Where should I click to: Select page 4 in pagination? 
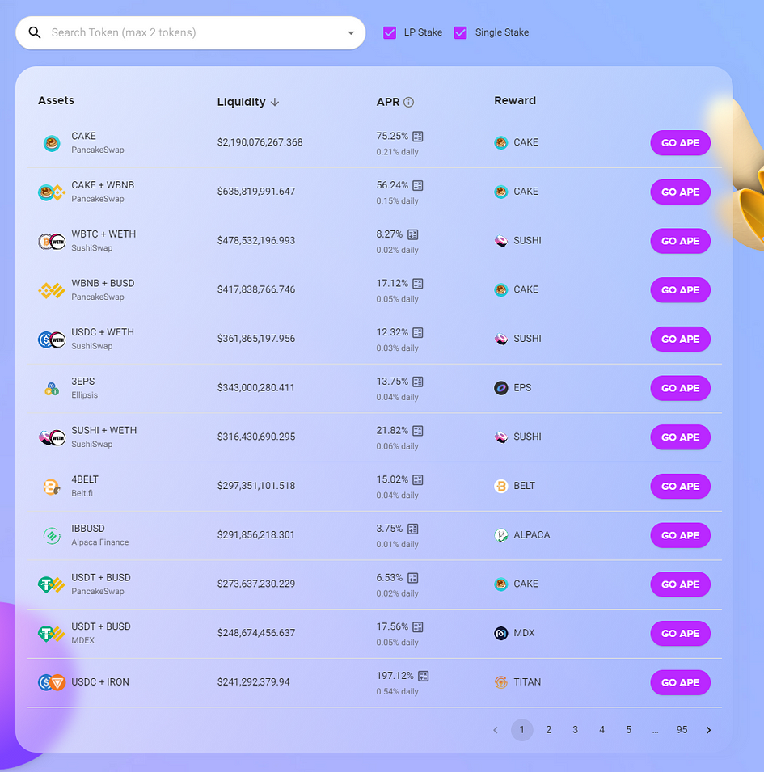(x=601, y=730)
